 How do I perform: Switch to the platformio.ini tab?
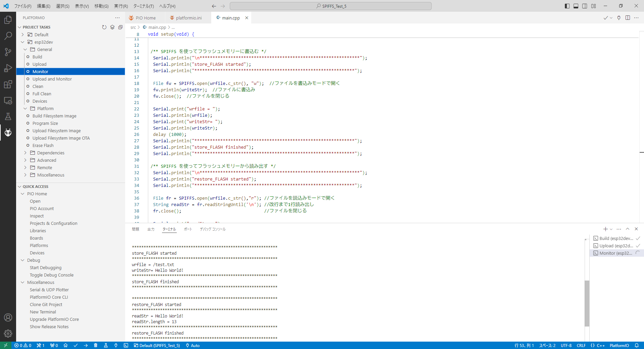[189, 18]
